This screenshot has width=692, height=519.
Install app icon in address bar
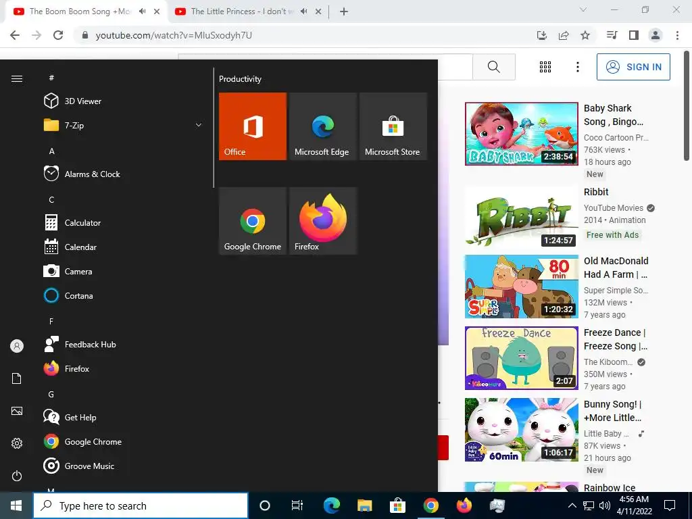[x=542, y=35]
